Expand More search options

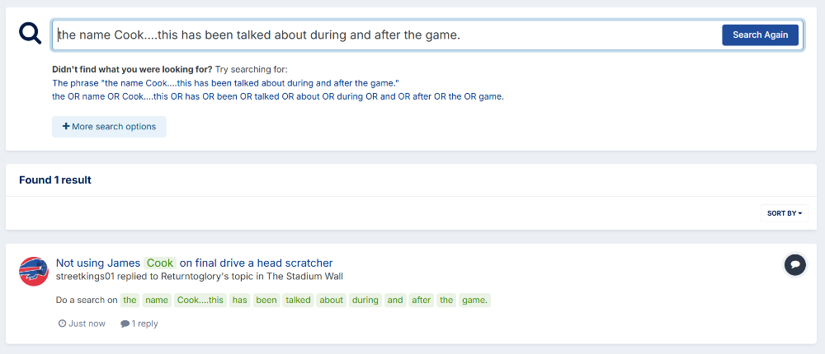[109, 127]
